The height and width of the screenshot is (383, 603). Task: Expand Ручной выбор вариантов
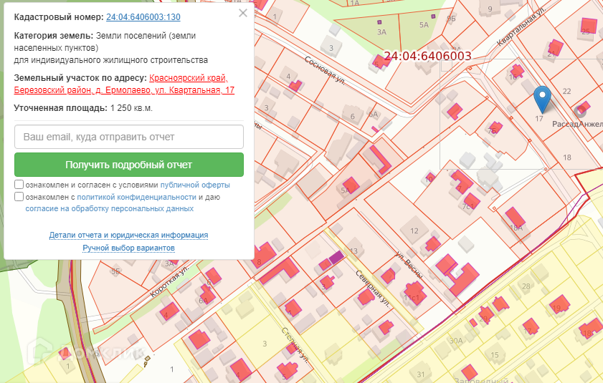tap(128, 248)
